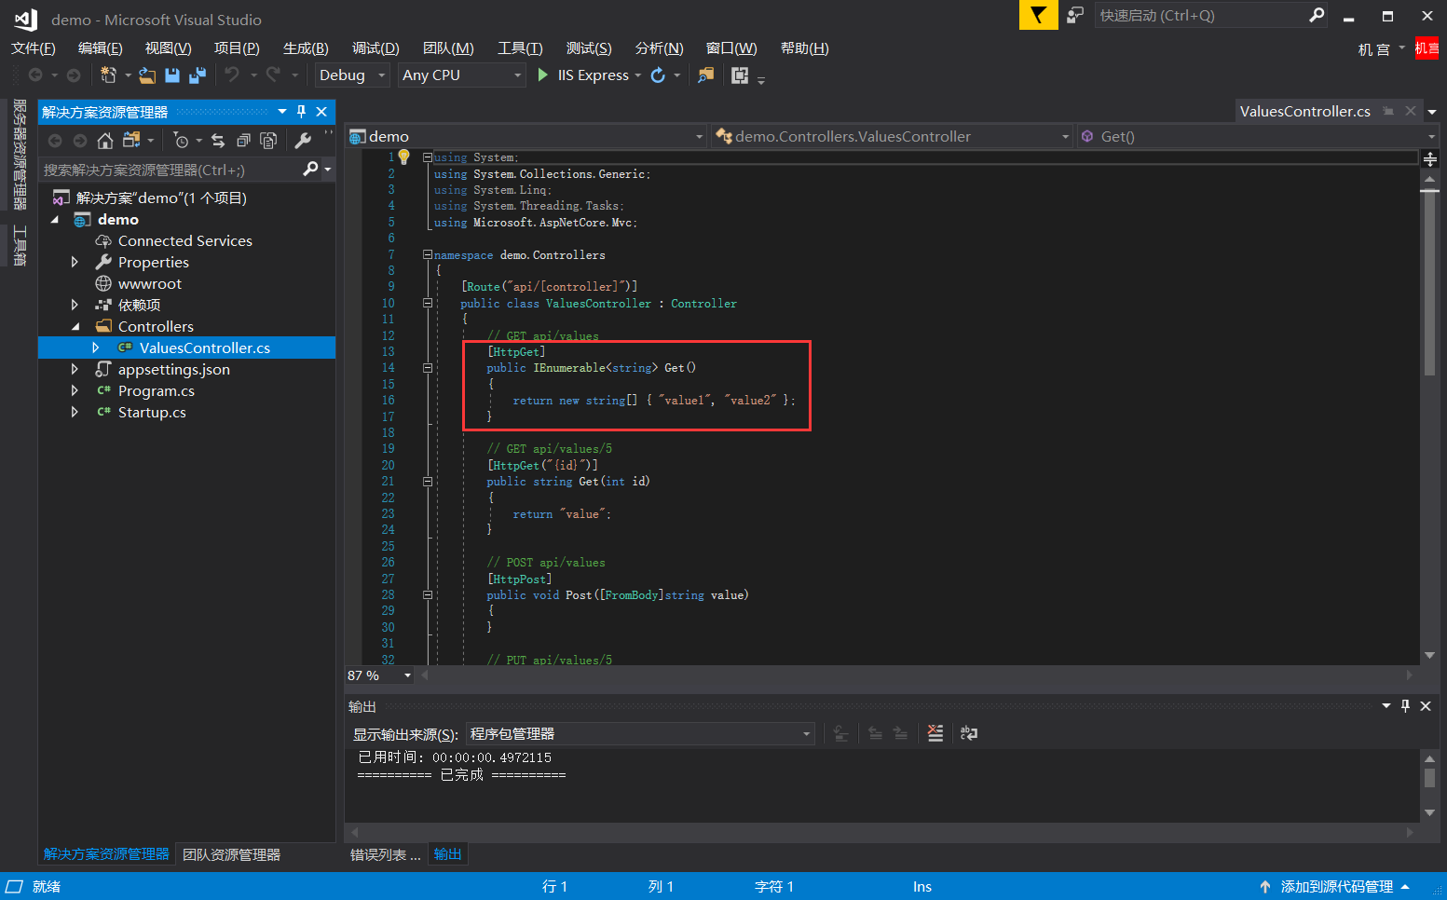Image resolution: width=1447 pixels, height=900 pixels.
Task: Click the Find in Files icon
Action: click(x=706, y=75)
